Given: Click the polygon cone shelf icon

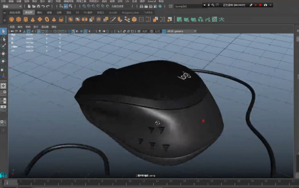Looking at the screenshot, I should point(33,19).
